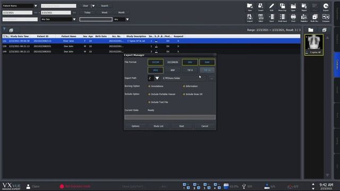Screen dimensions: 340x191
Task: Click the Week date range button
Action: click(105, 13)
